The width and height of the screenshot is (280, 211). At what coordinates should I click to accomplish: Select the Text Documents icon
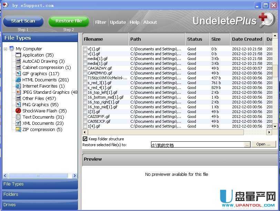[x=18, y=117]
